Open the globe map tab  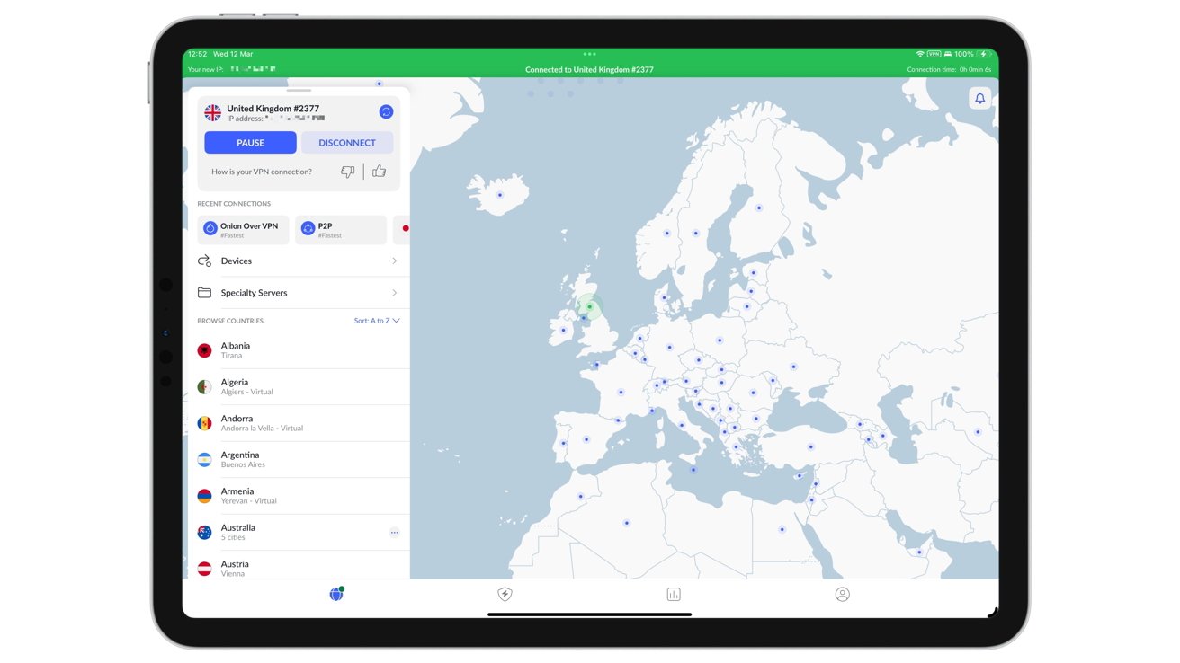coord(336,594)
